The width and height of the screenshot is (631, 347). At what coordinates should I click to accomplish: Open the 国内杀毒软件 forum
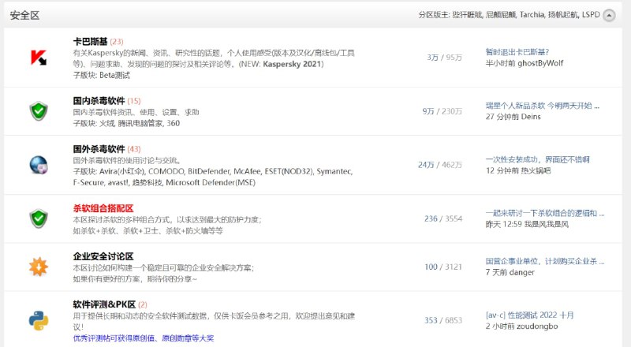[x=99, y=101]
